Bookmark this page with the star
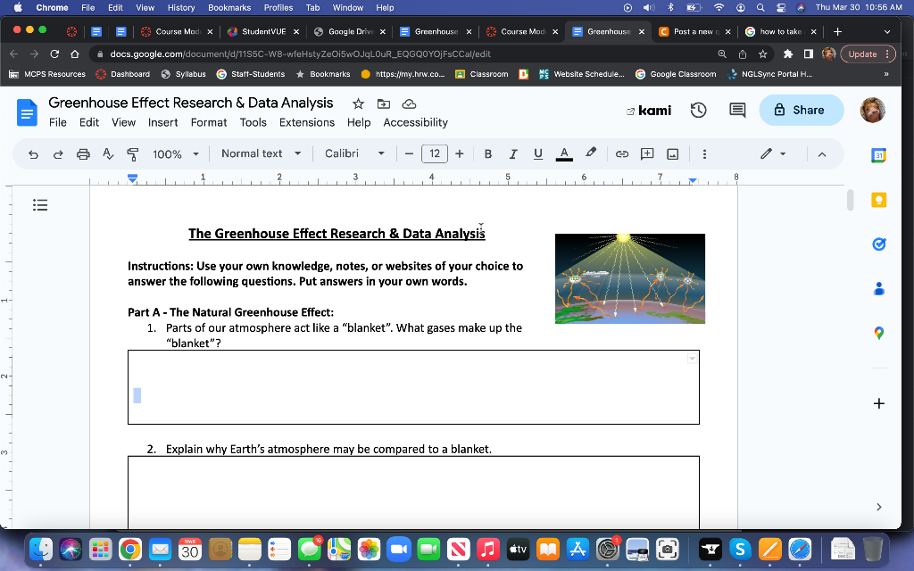 coord(762,54)
